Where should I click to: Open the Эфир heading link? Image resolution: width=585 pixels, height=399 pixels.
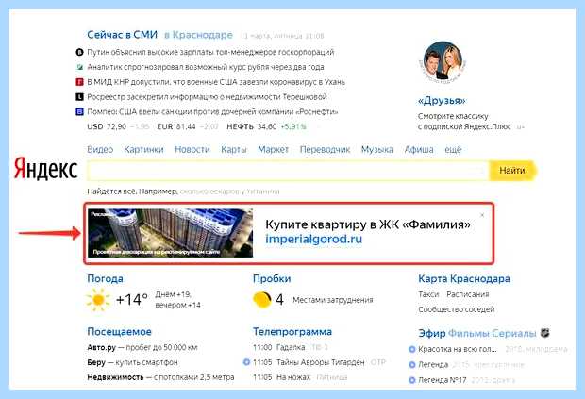pyautogui.click(x=431, y=333)
